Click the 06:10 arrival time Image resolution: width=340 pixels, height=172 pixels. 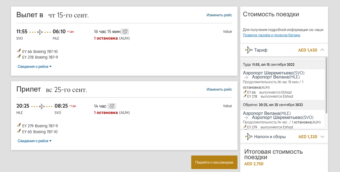click(59, 32)
